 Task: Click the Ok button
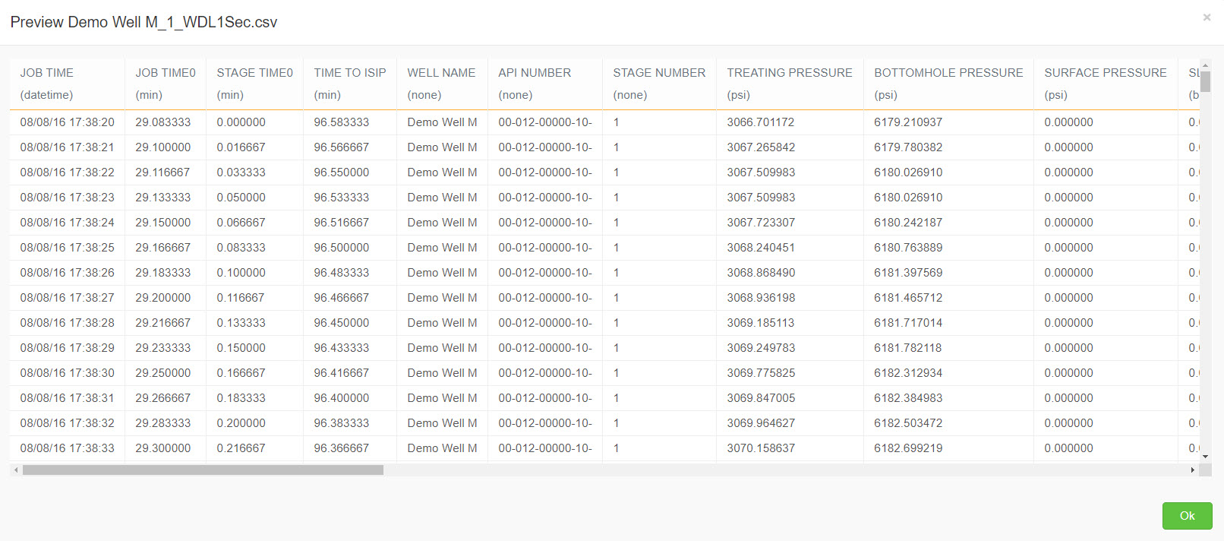1187,516
